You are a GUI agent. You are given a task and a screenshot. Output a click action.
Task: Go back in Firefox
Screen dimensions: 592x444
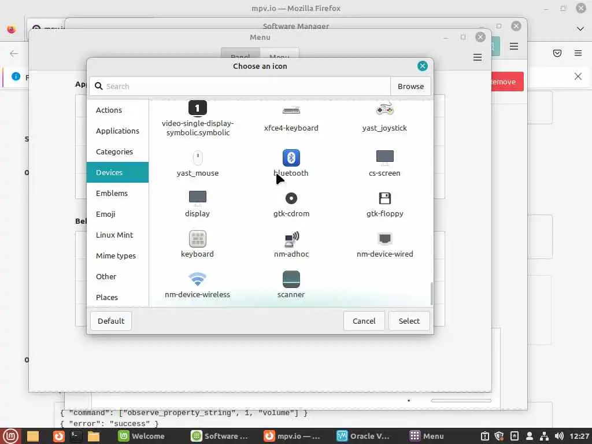pyautogui.click(x=14, y=54)
